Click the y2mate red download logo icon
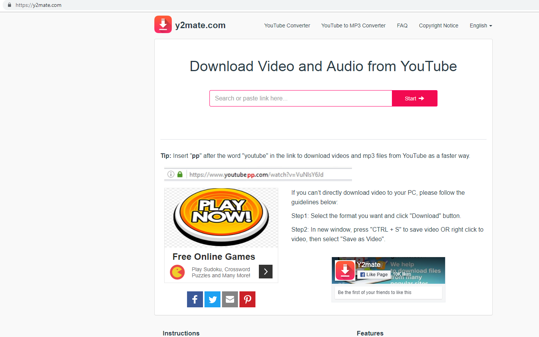The image size is (539, 337). tap(163, 24)
